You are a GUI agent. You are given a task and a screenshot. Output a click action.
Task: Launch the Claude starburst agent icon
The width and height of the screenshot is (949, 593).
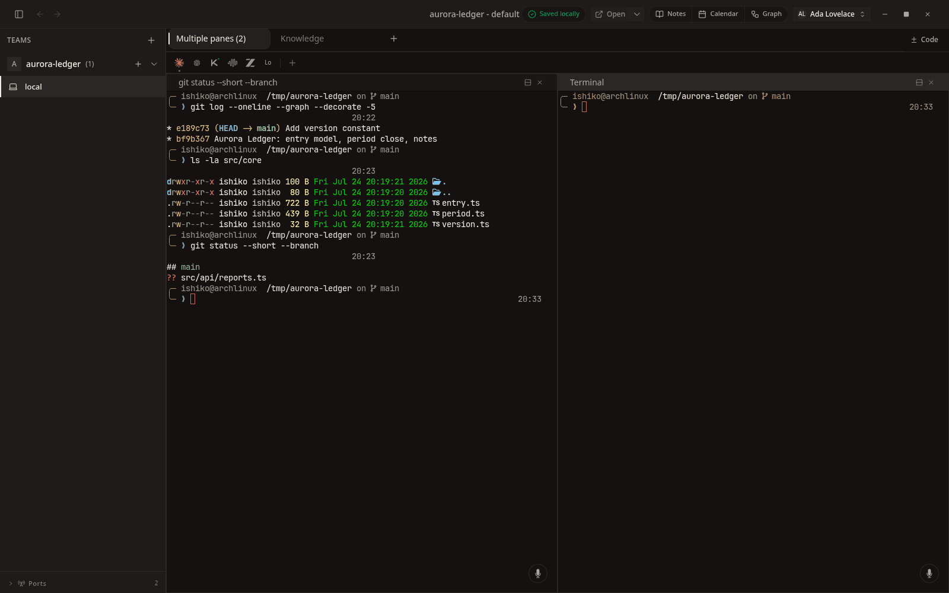tap(179, 62)
